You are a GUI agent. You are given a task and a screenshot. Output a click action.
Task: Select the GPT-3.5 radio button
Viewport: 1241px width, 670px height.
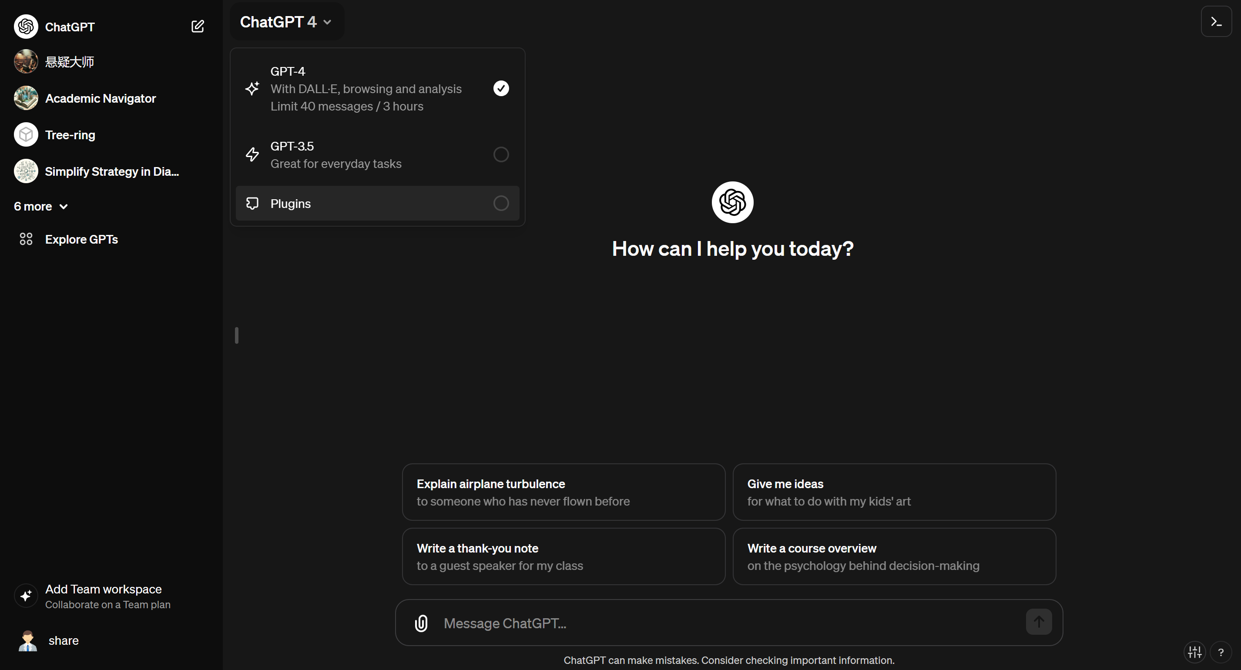(501, 154)
